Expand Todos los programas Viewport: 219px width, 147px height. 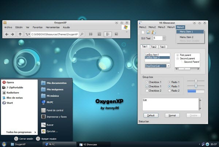point(21,132)
